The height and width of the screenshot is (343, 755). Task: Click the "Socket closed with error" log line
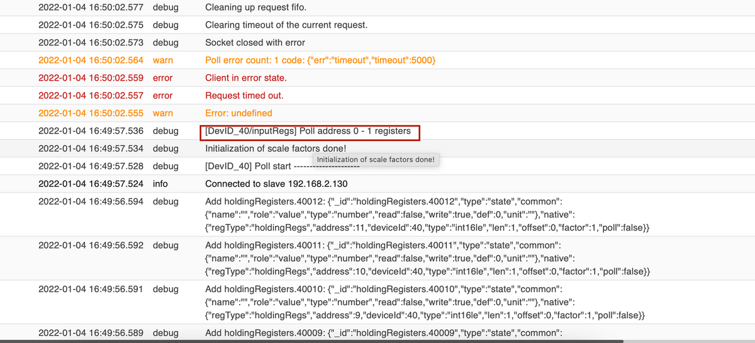click(255, 43)
